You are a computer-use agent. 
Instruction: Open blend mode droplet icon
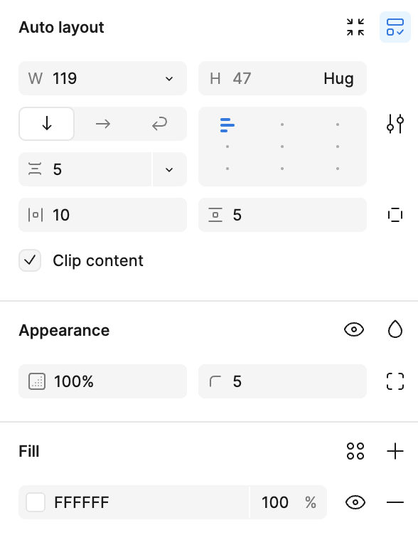point(395,329)
